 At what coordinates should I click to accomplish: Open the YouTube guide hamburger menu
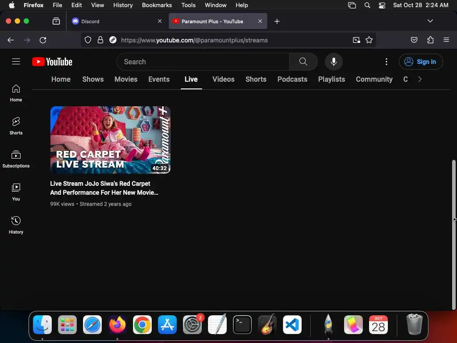tap(16, 62)
